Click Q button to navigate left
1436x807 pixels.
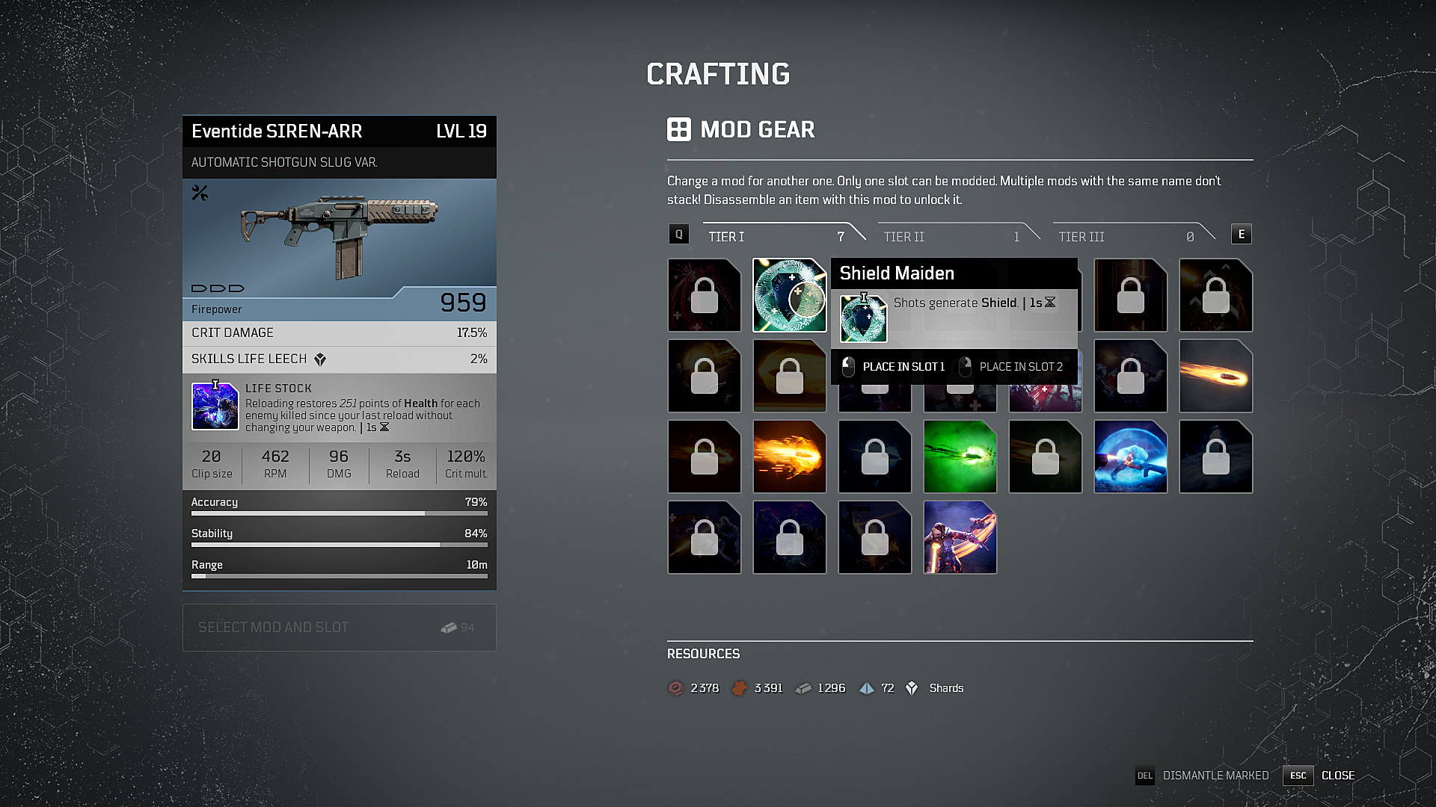coord(678,235)
